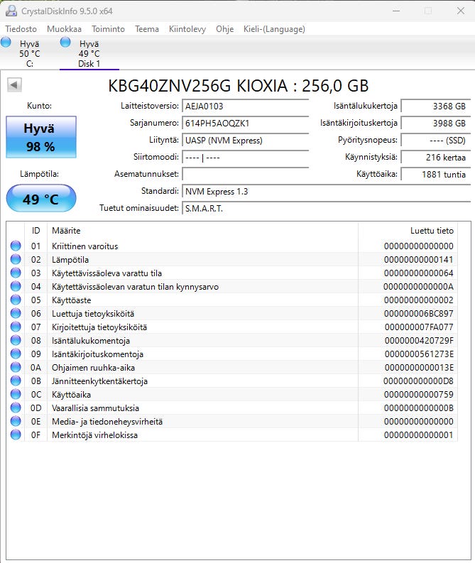Viewport: 475px width, 563px height.
Task: Click the Pyöritysnopeus value ---- (SSD)
Action: click(435, 140)
